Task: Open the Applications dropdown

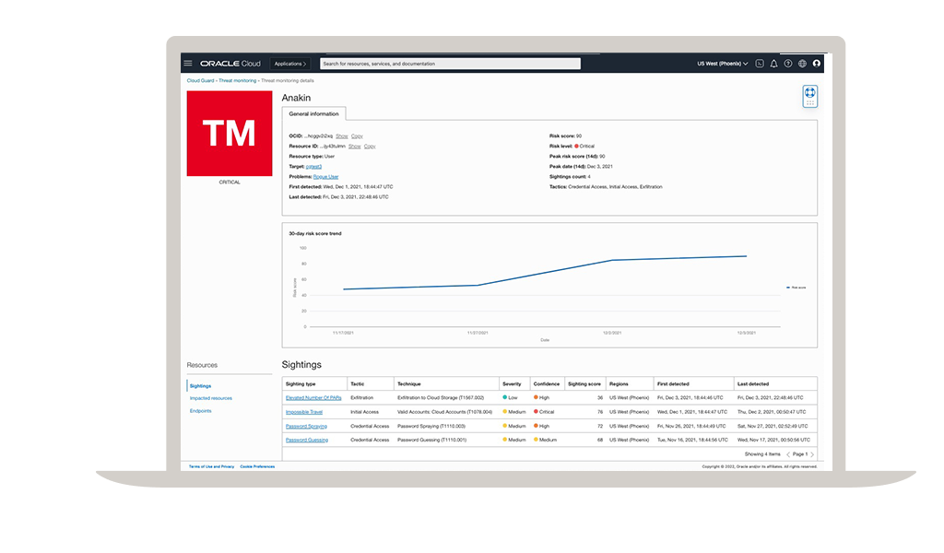Action: click(290, 63)
